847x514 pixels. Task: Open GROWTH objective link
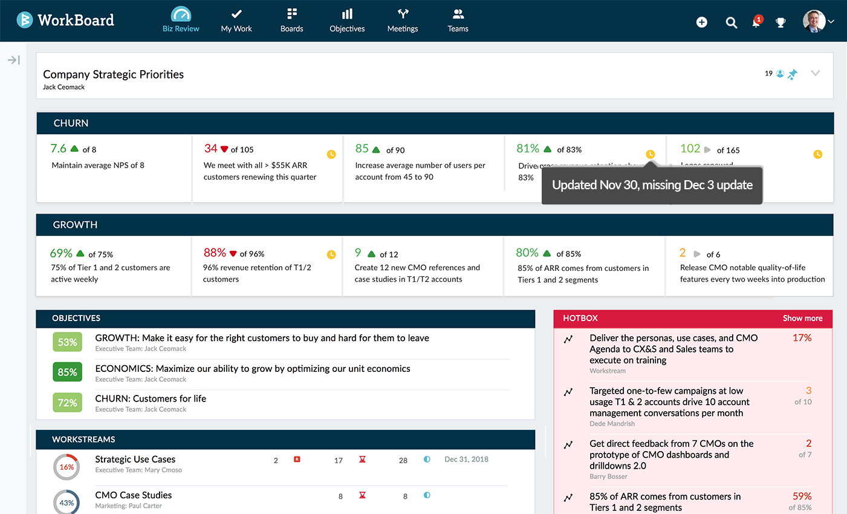tap(262, 338)
